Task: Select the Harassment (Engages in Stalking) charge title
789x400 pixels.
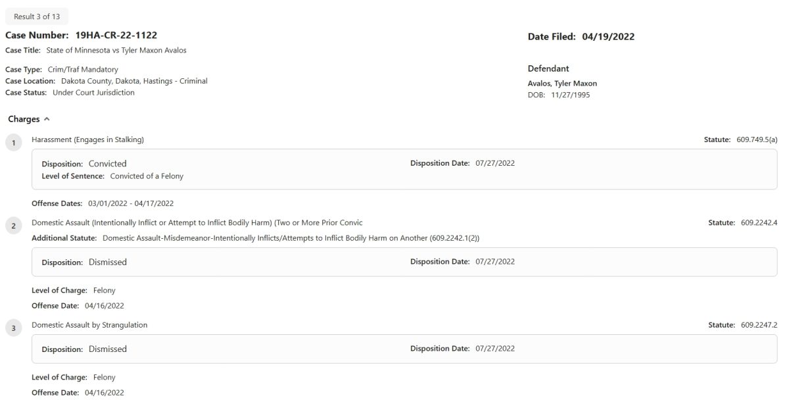Action: pos(87,139)
